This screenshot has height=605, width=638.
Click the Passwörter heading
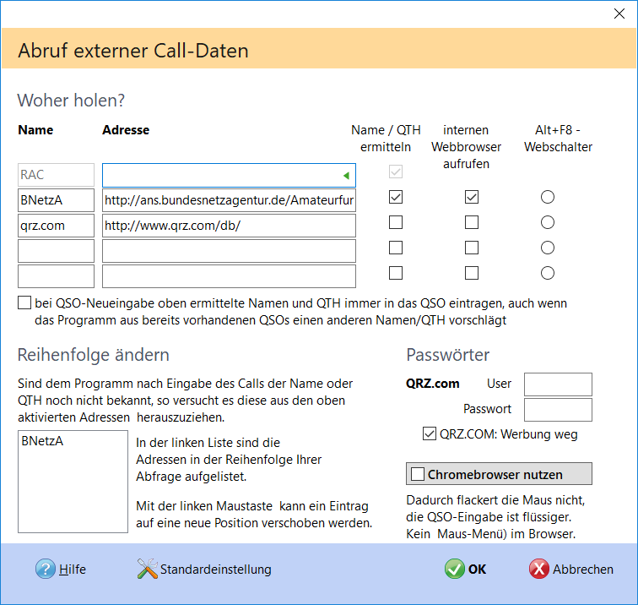[447, 355]
